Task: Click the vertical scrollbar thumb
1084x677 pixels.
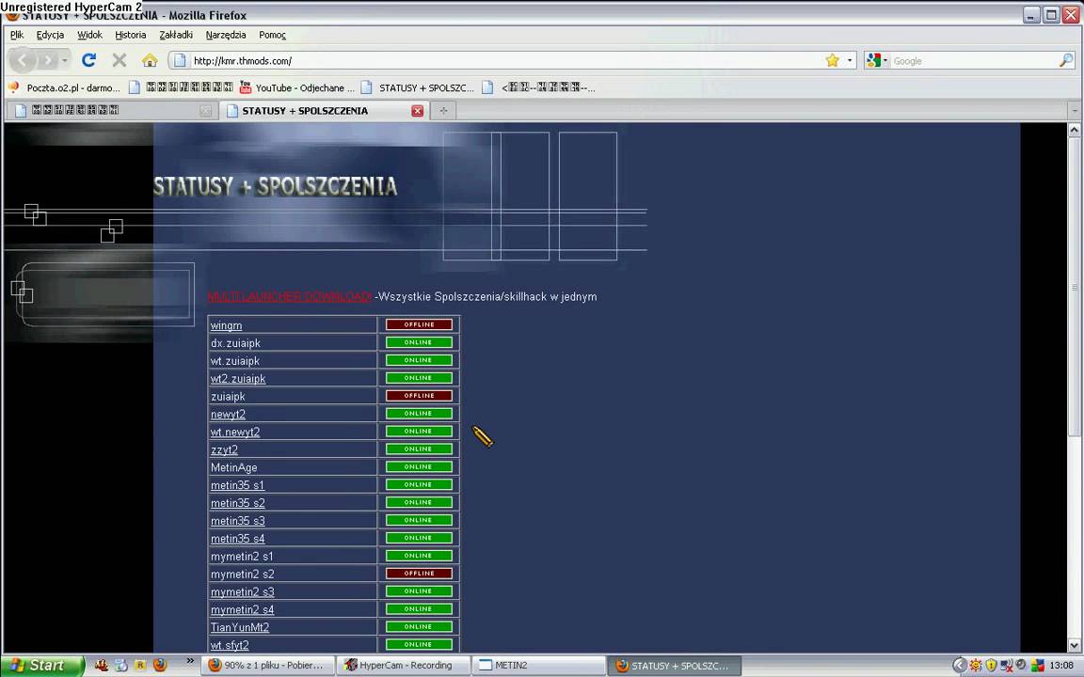Action: (x=1074, y=287)
